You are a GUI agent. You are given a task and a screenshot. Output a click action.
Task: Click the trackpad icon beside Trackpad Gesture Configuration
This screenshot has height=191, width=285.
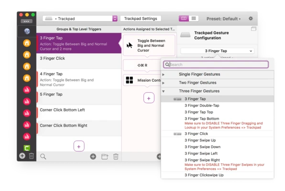(x=186, y=35)
